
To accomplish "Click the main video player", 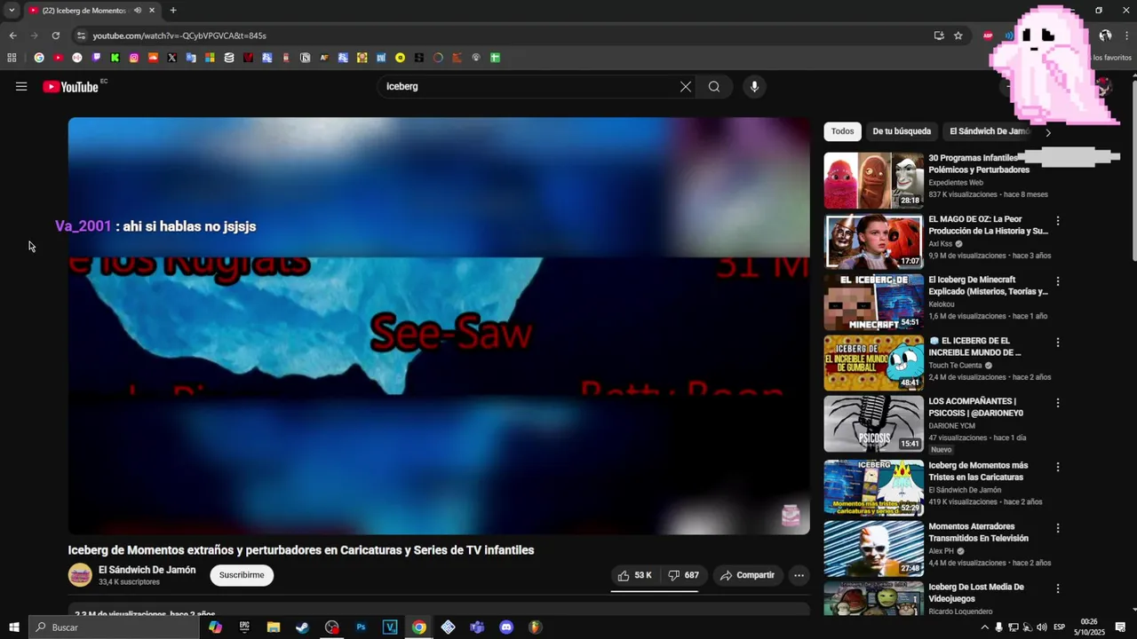I will point(439,326).
